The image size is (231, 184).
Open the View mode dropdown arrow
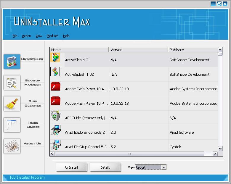(x=164, y=167)
